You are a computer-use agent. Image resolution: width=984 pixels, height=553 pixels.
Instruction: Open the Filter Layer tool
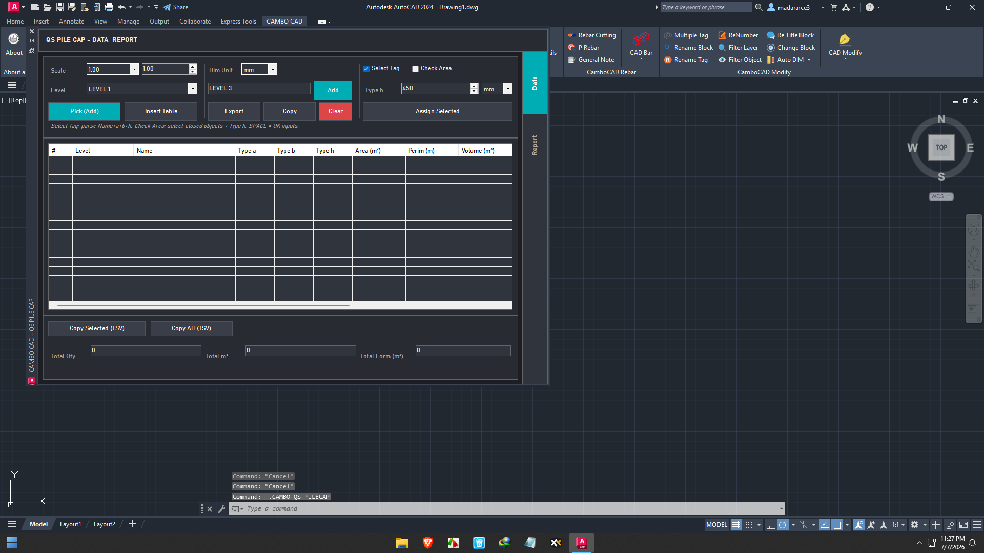[738, 48]
